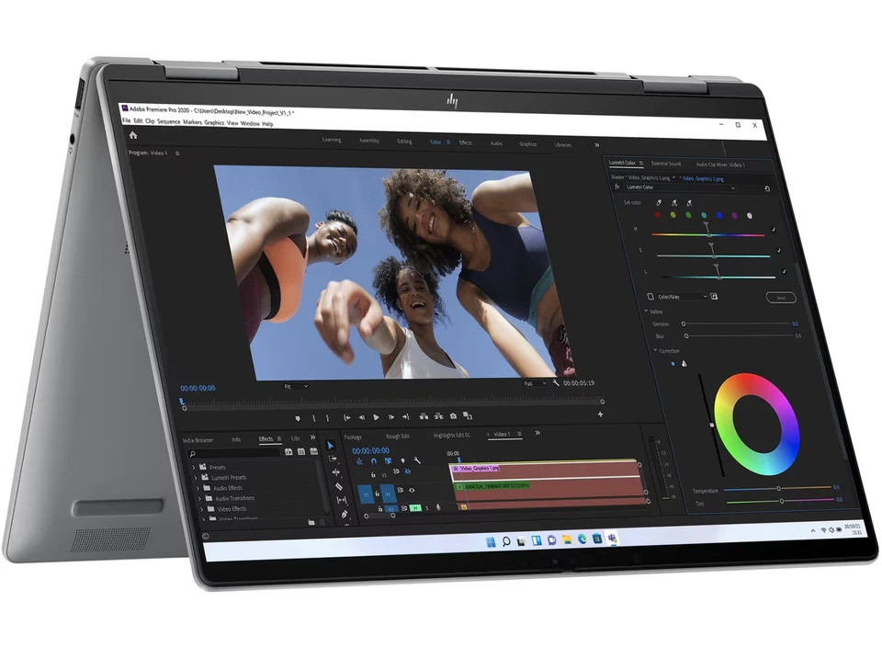
Task: Collapse the Refine section
Action: 646,311
